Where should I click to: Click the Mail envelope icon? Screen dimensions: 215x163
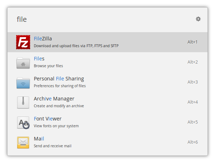coord(23,142)
